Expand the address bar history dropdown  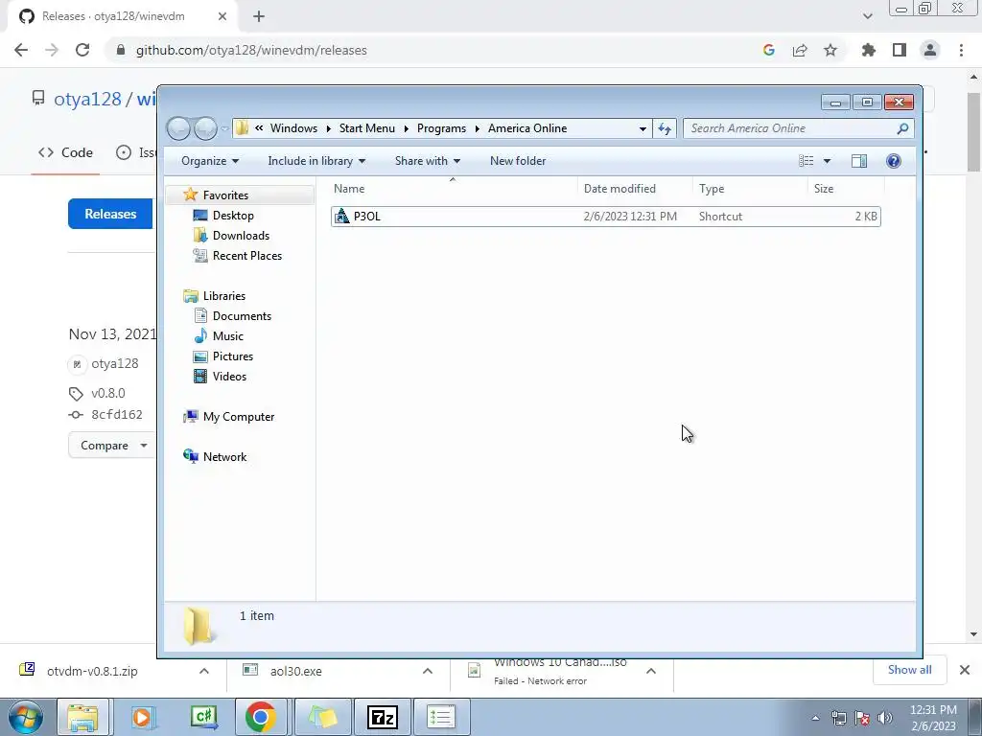click(x=643, y=129)
